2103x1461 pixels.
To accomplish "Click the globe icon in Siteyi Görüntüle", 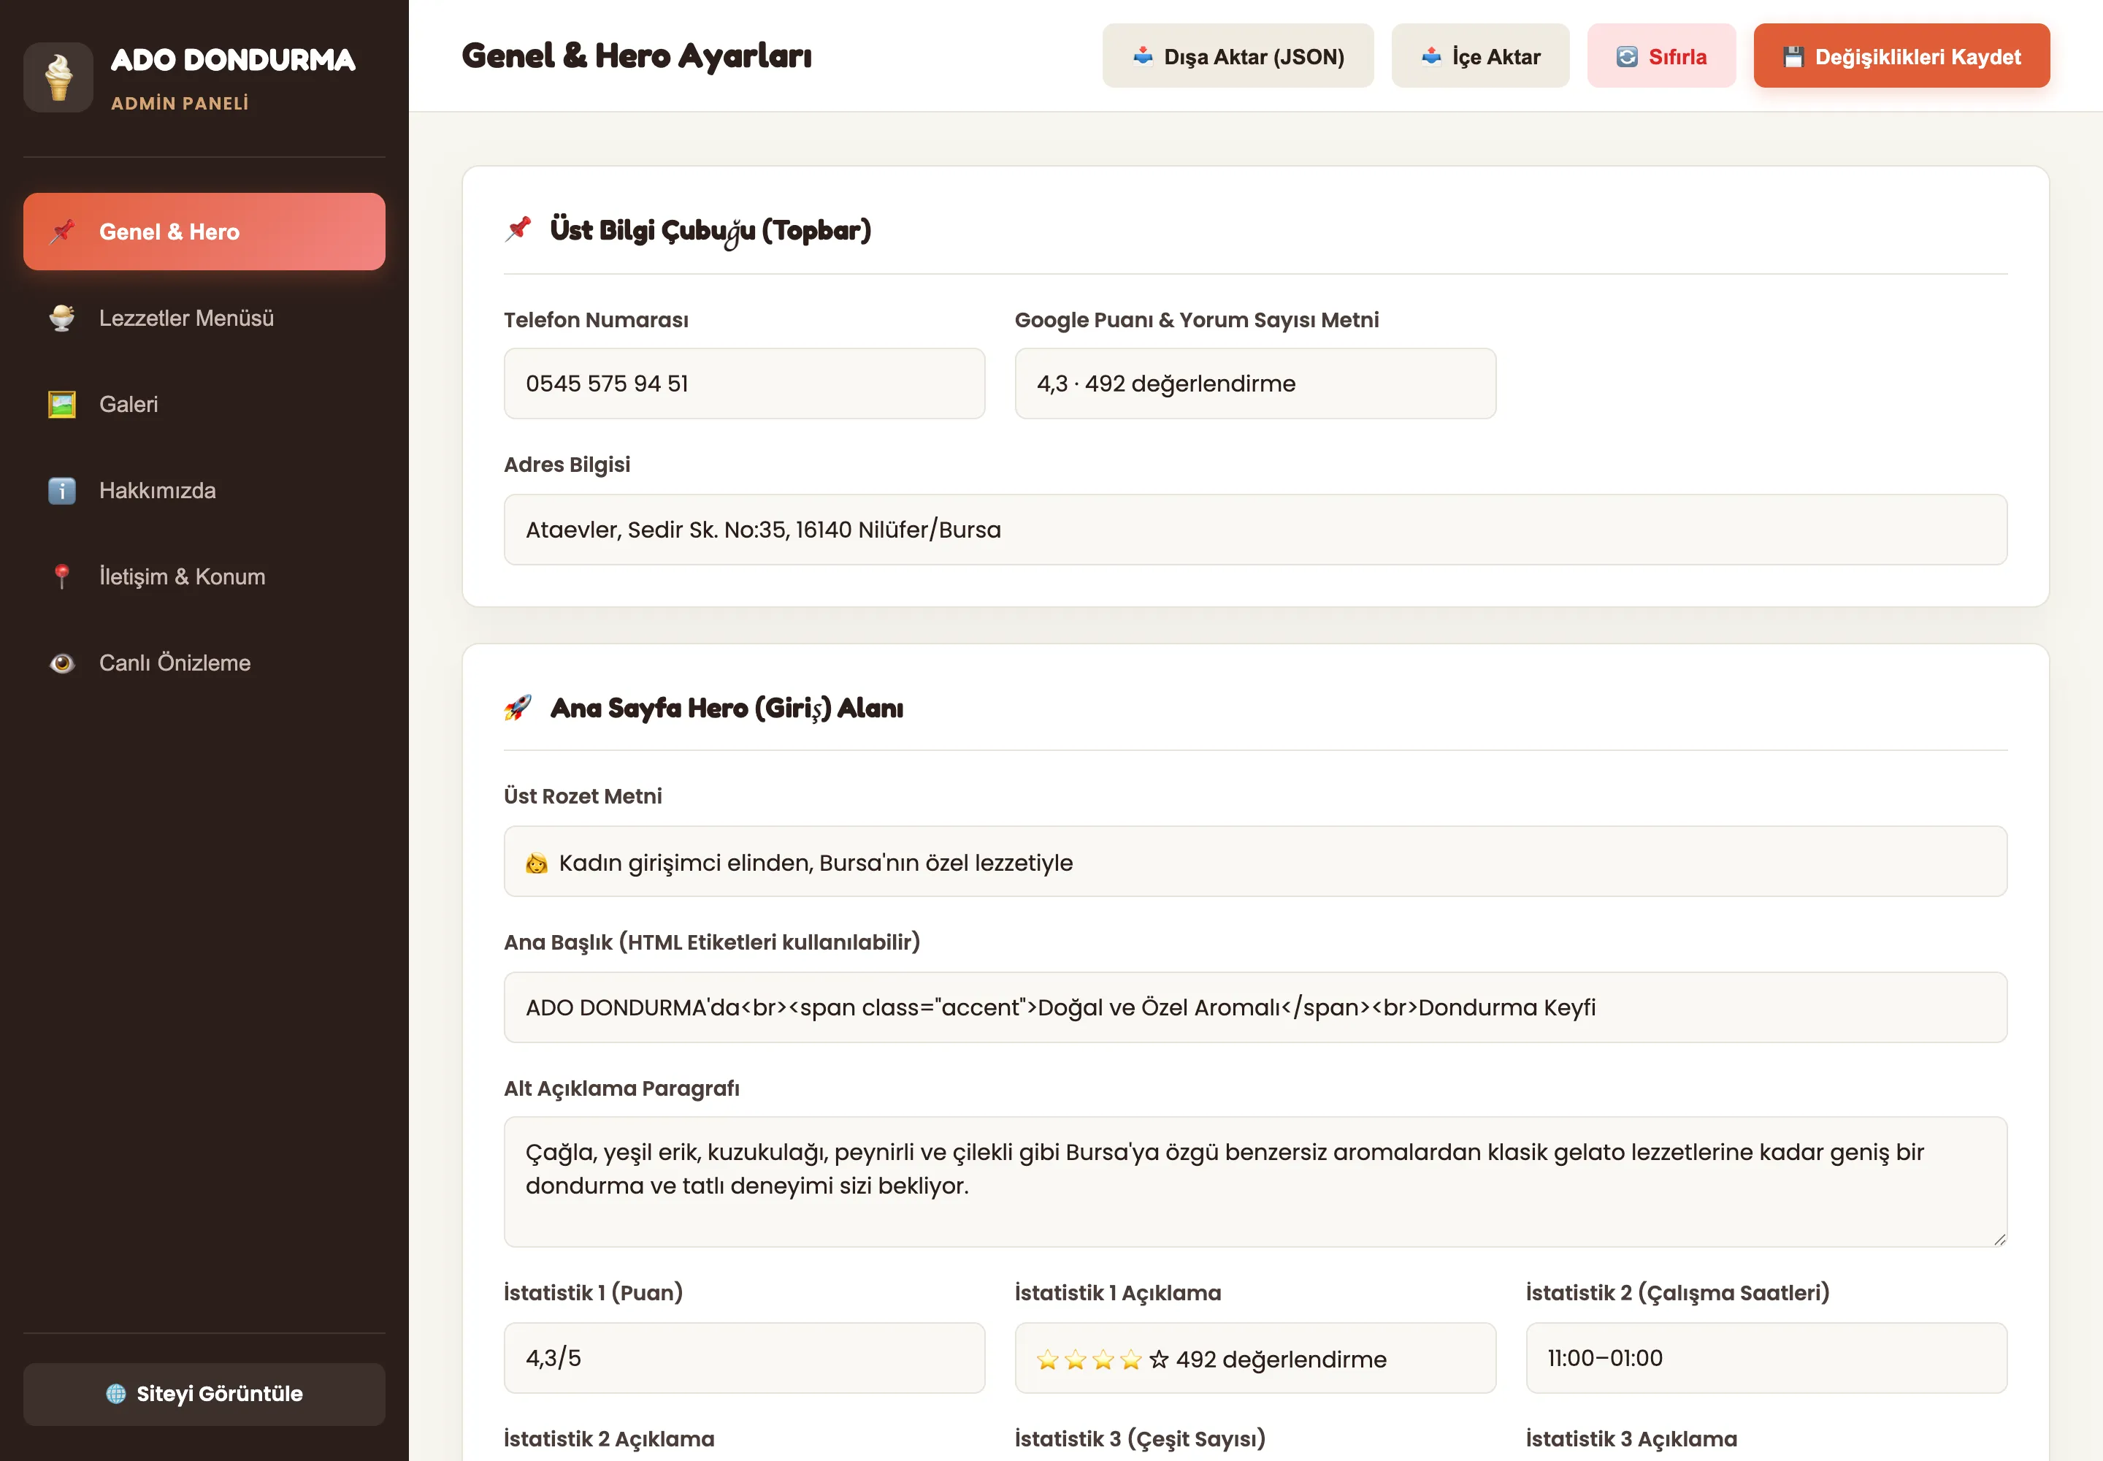I will click(116, 1393).
